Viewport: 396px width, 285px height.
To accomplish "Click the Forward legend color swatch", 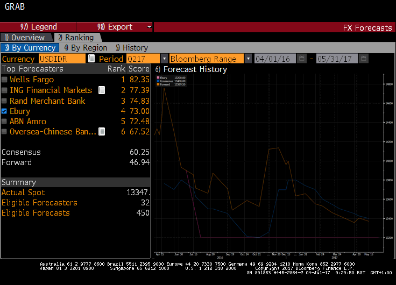I will (x=158, y=84).
